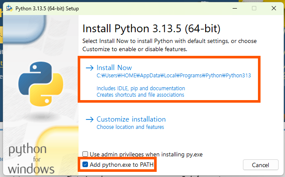This screenshot has height=177, width=285.
Task: Click the 'Install Python 3.13.5 (64-bit)' heading
Action: (151, 29)
